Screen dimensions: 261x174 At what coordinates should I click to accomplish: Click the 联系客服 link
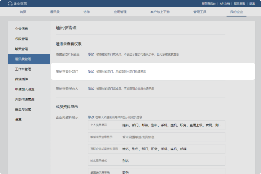tap(239, 4)
